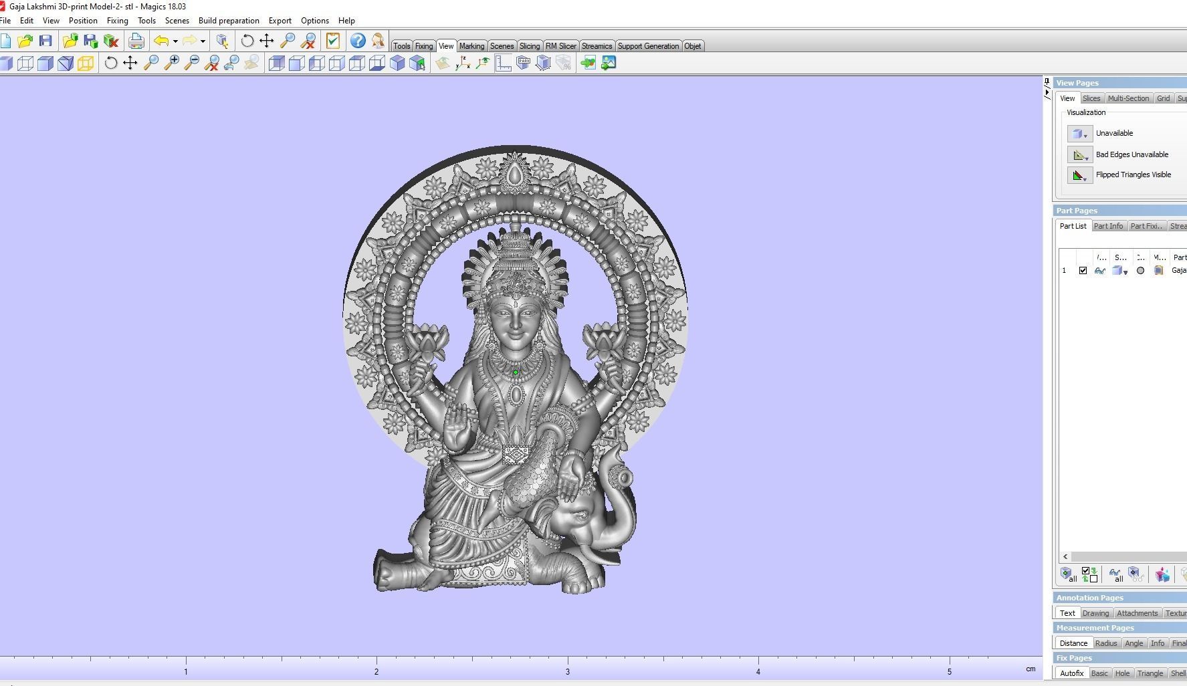Pin the side panel with pushpin icon
The width and height of the screenshot is (1187, 686).
(1047, 82)
